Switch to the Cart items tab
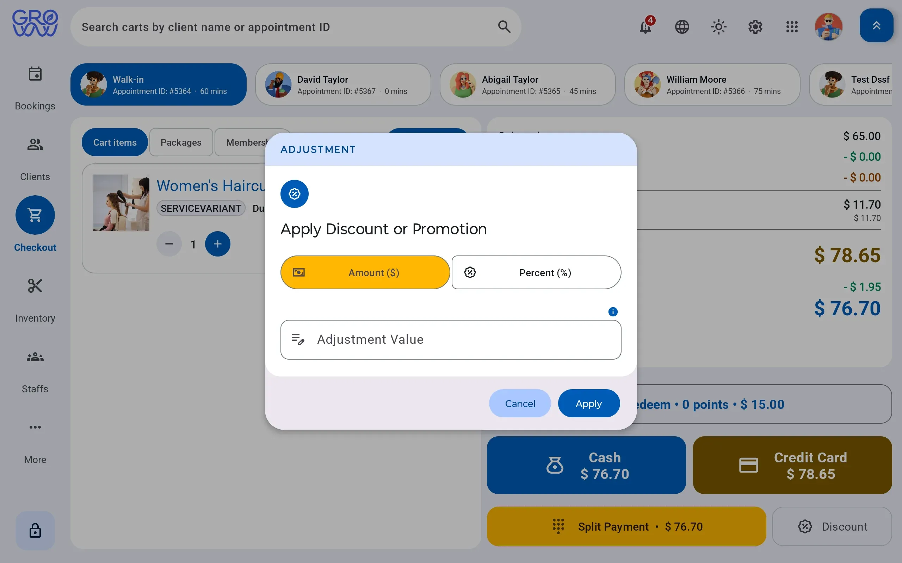902x563 pixels. [115, 142]
